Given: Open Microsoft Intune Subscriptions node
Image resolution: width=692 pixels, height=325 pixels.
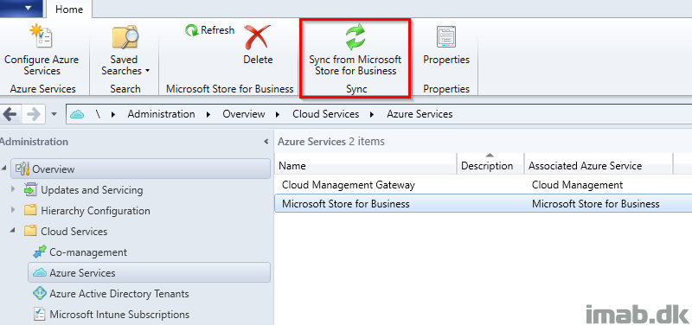Looking at the screenshot, I should (x=112, y=315).
